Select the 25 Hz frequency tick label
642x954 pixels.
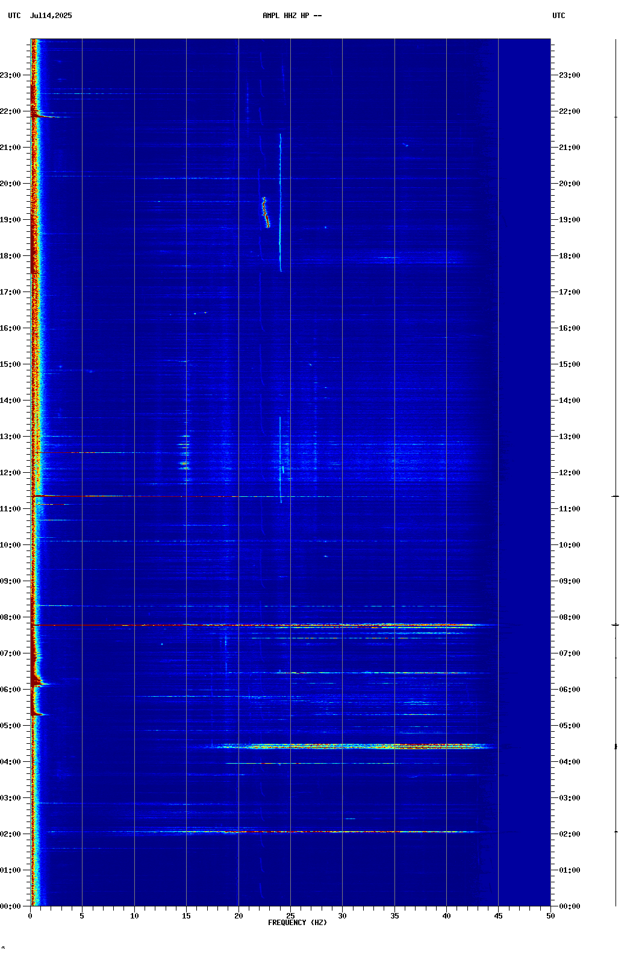290,916
